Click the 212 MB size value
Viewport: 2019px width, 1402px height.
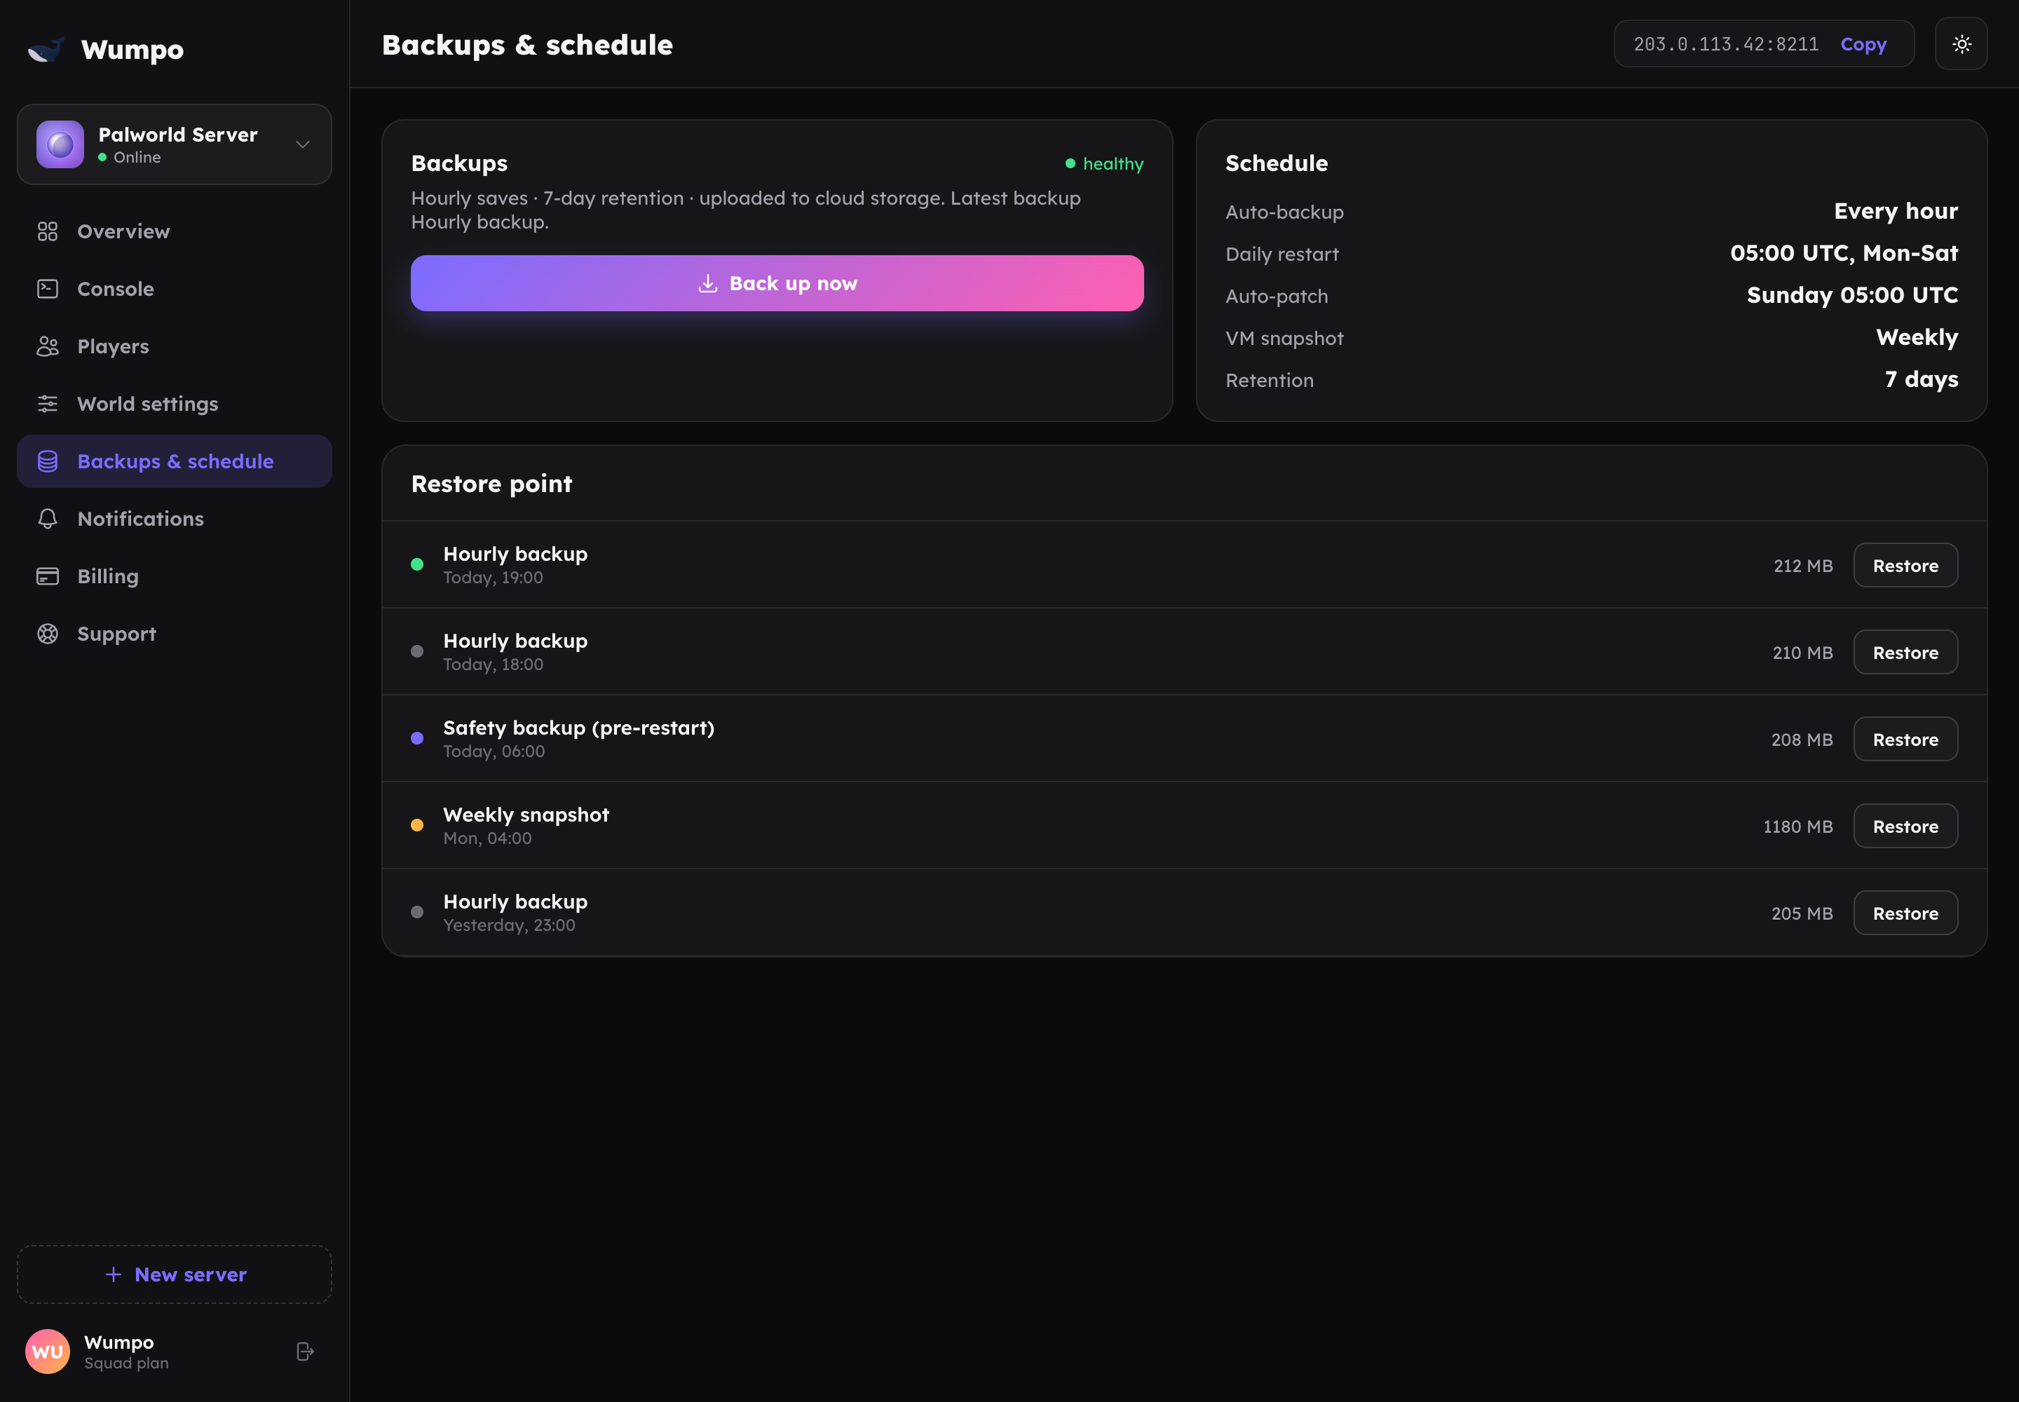[x=1803, y=566]
